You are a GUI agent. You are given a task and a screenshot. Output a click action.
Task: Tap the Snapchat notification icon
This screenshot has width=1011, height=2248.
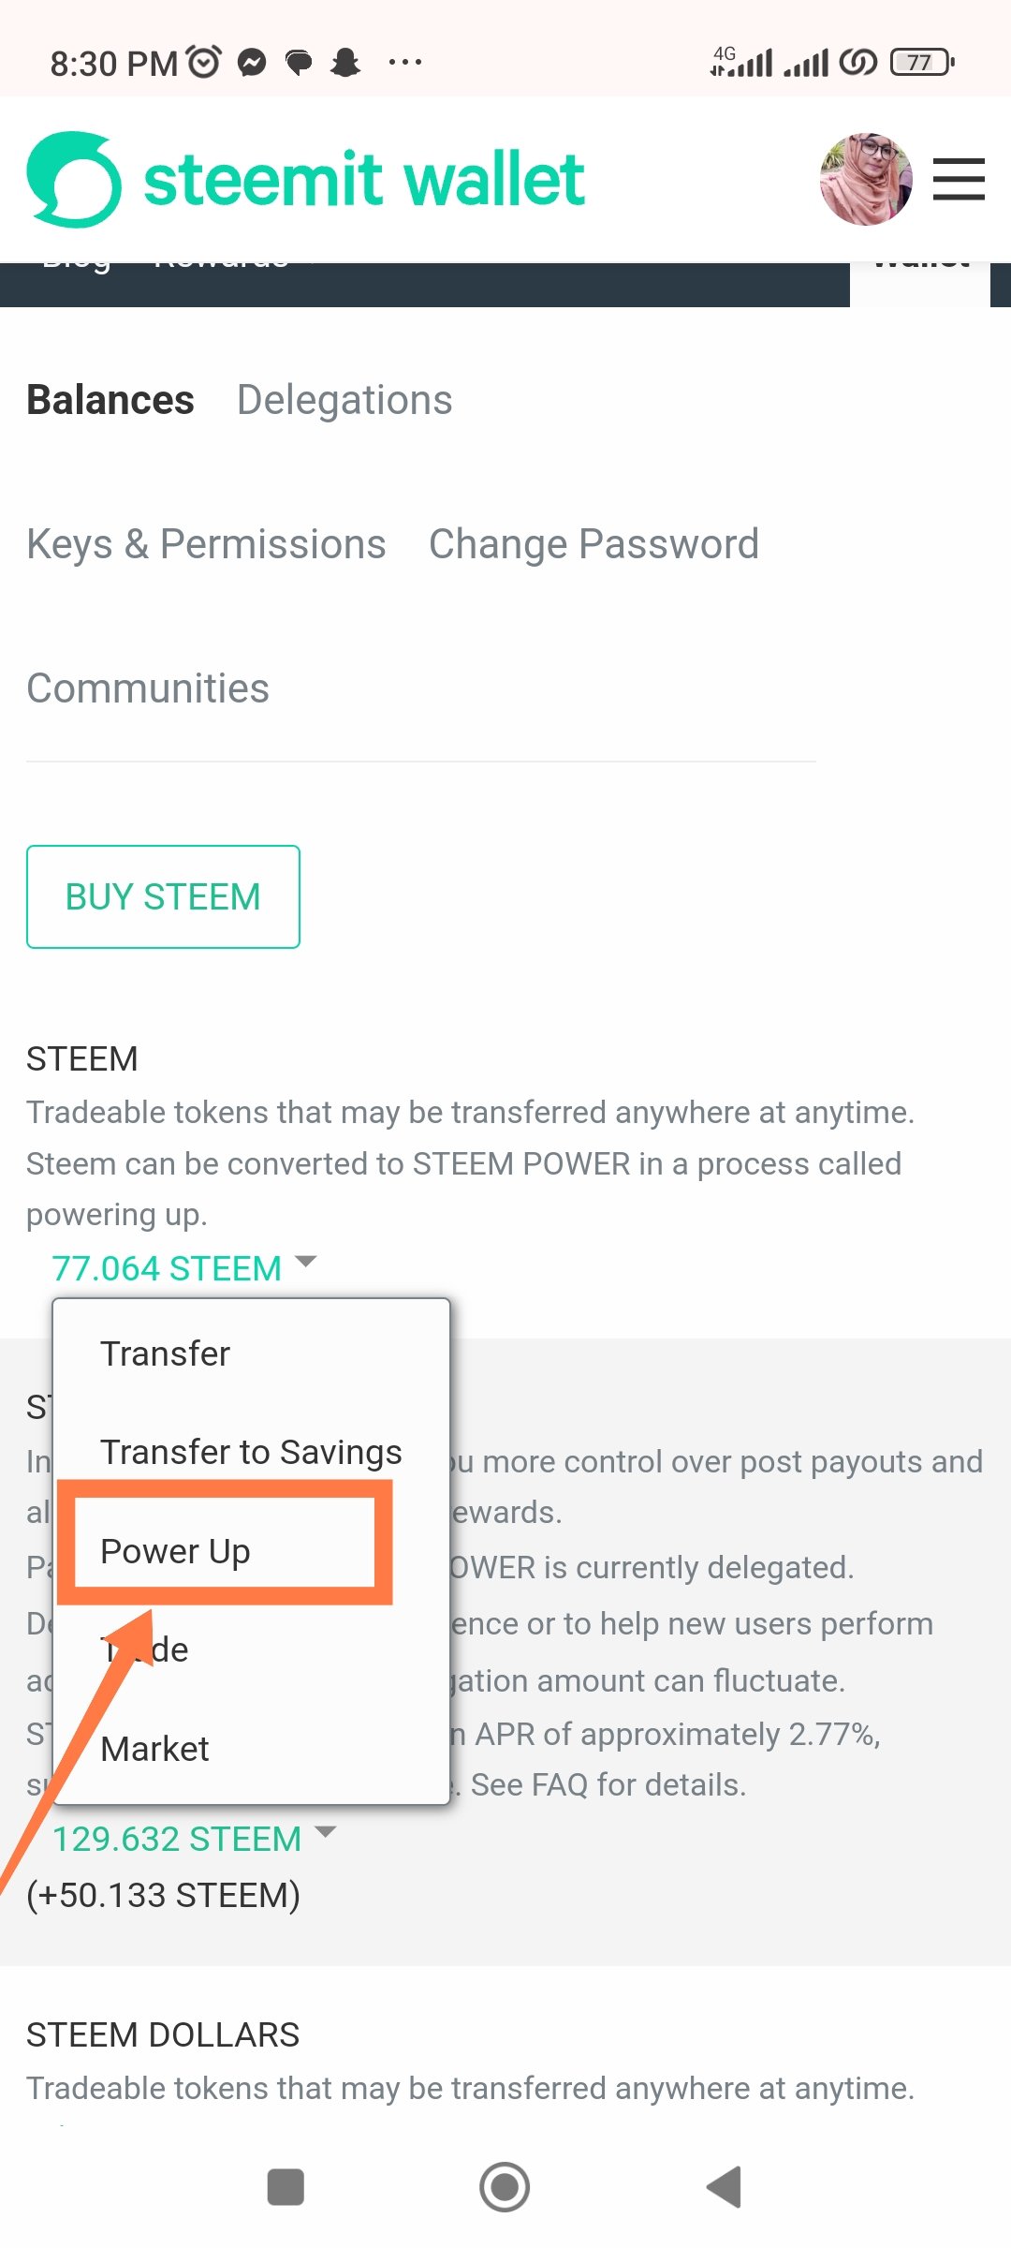[x=345, y=63]
